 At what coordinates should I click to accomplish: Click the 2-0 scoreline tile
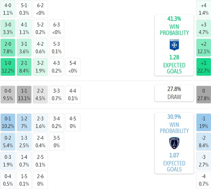[8, 48]
